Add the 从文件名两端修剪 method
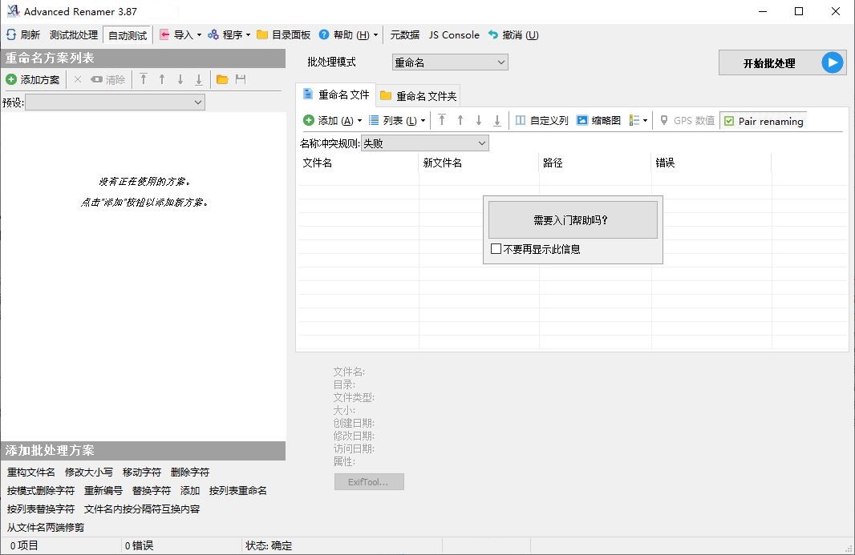 click(x=46, y=528)
